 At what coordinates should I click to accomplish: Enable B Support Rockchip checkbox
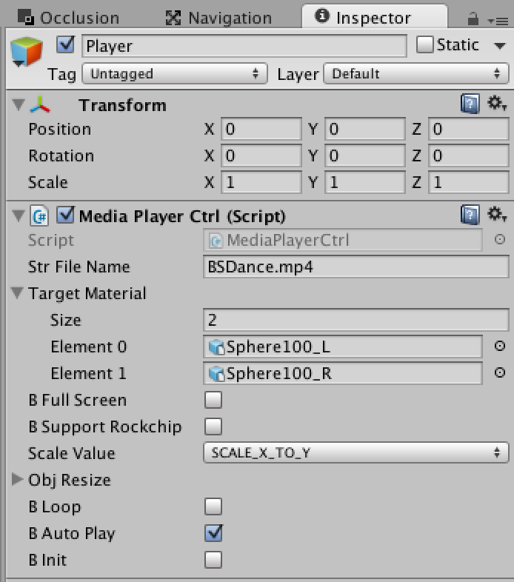tap(213, 427)
